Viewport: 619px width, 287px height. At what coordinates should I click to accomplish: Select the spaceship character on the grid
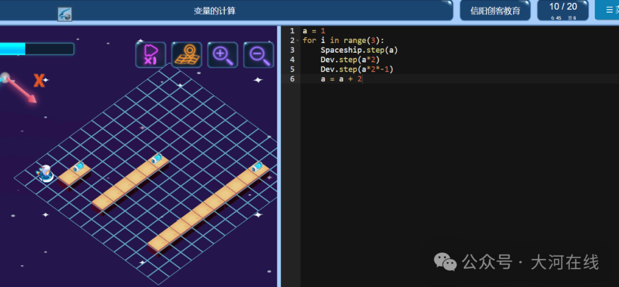[46, 174]
